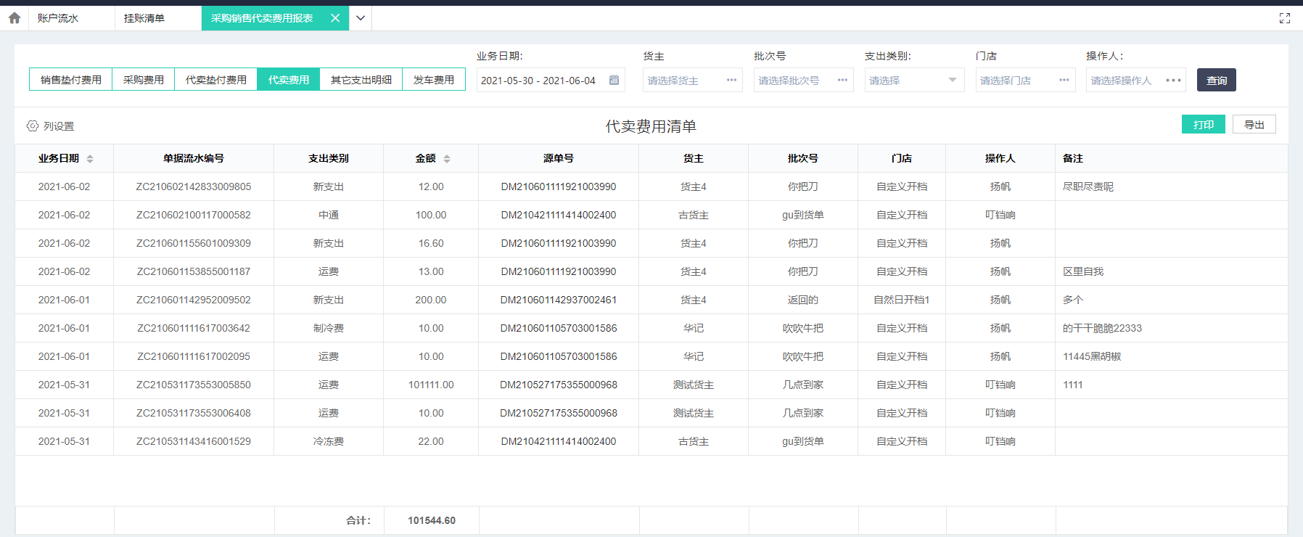Select 发车费用 report tab
The image size is (1303, 537).
[x=434, y=80]
